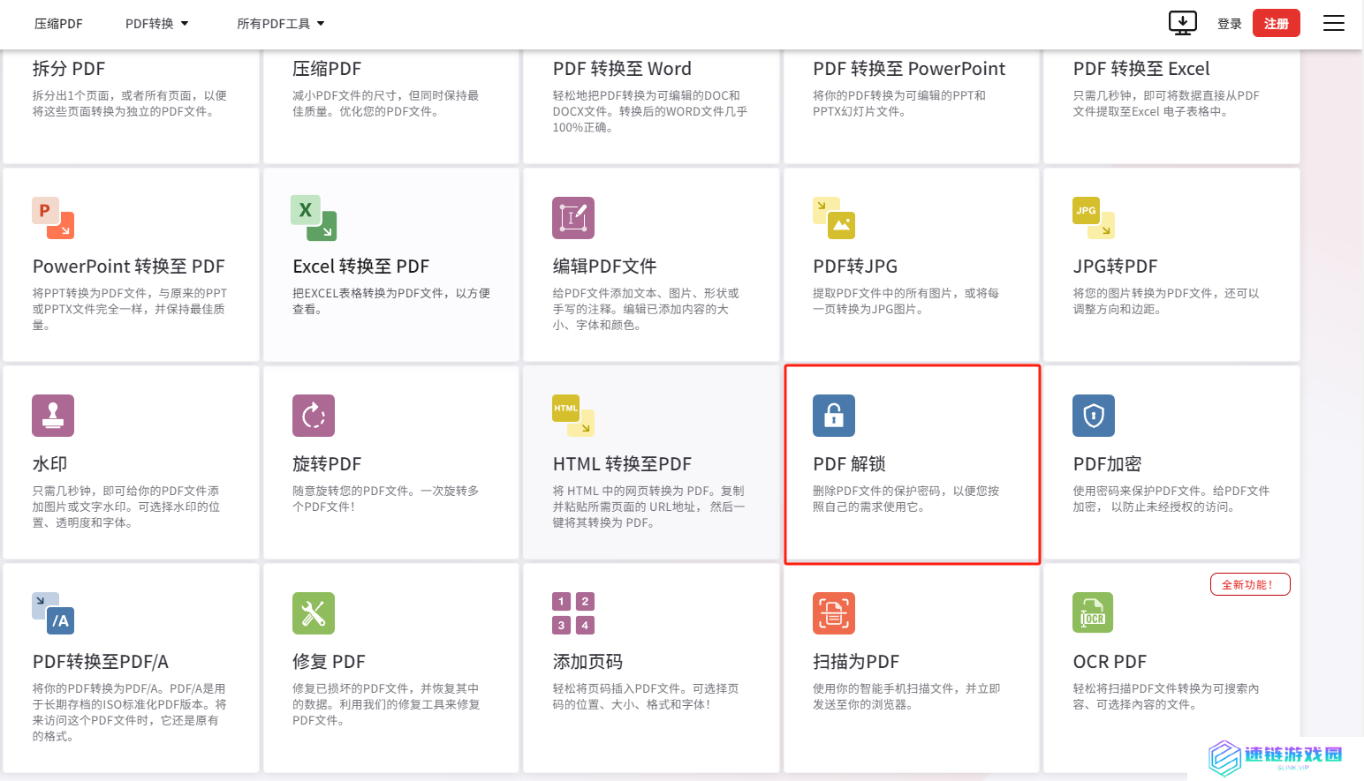
Task: Click the desktop download icon in header
Action: 1183,23
